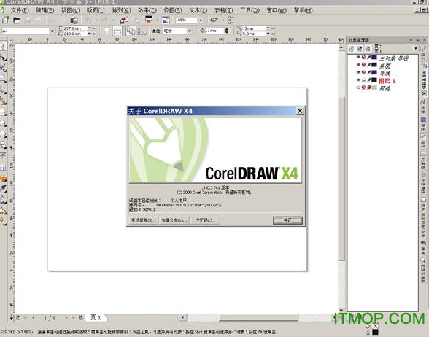Click the black color swatch of 图层 1
This screenshot has height=337, width=429.
(x=374, y=80)
